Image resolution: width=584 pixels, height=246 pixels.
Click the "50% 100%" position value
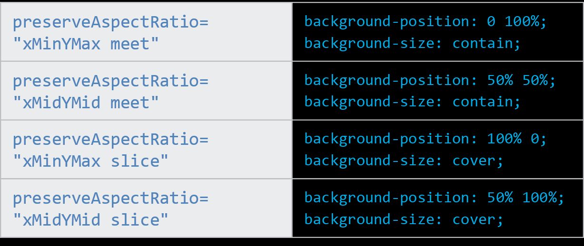pyautogui.click(x=525, y=197)
